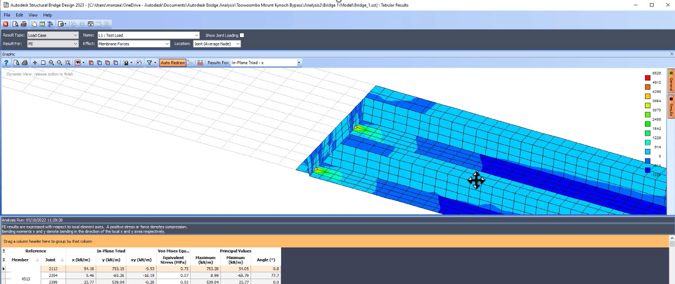The height and width of the screenshot is (284, 675).
Task: Open the Result Type dropdown showing Load Case
Action: (x=52, y=36)
